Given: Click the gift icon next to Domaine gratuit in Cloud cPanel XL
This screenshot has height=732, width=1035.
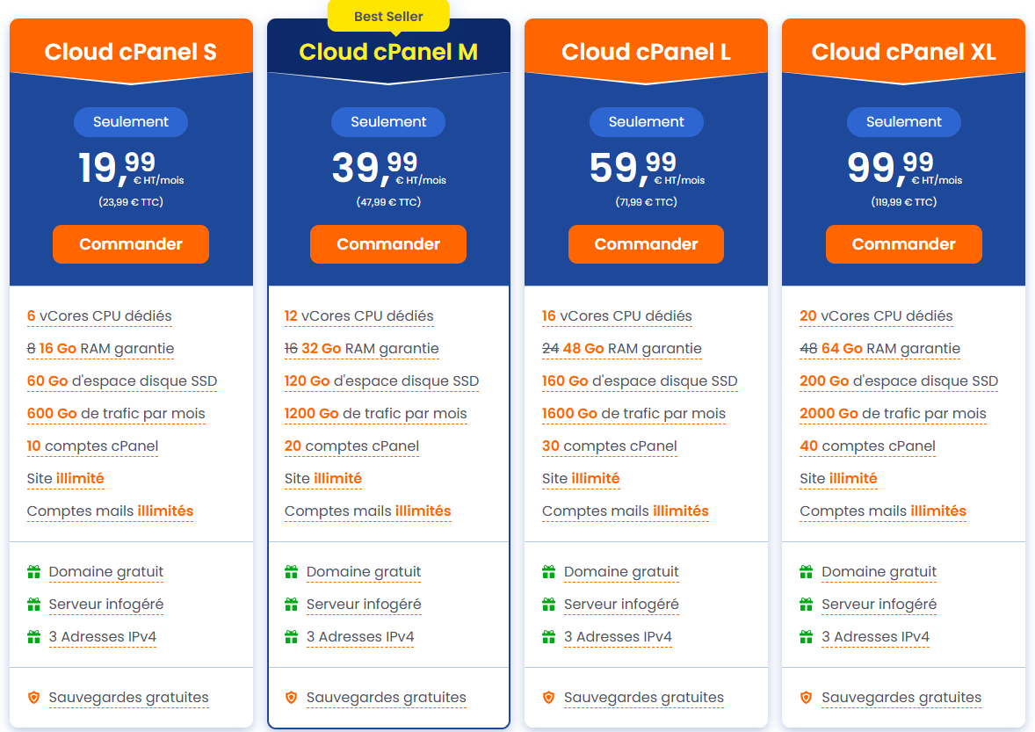Looking at the screenshot, I should [807, 571].
